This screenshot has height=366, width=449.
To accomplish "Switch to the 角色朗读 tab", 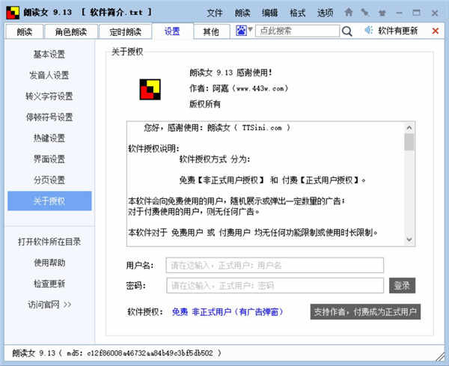I will point(71,31).
